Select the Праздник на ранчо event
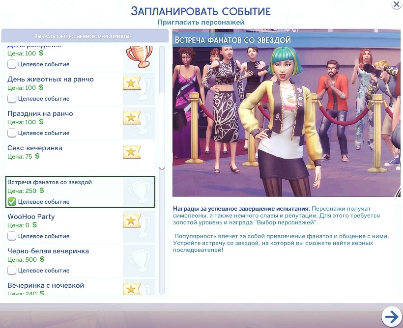 (81, 123)
